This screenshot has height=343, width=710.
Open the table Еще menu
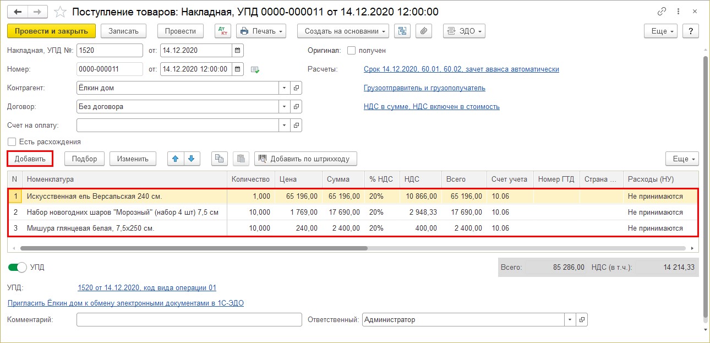682,159
